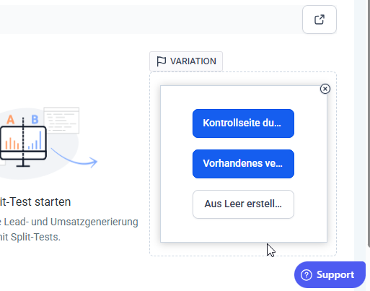Screen dimensions: 370x291
Task: Click the flag icon beside VARIATION
Action: [161, 61]
